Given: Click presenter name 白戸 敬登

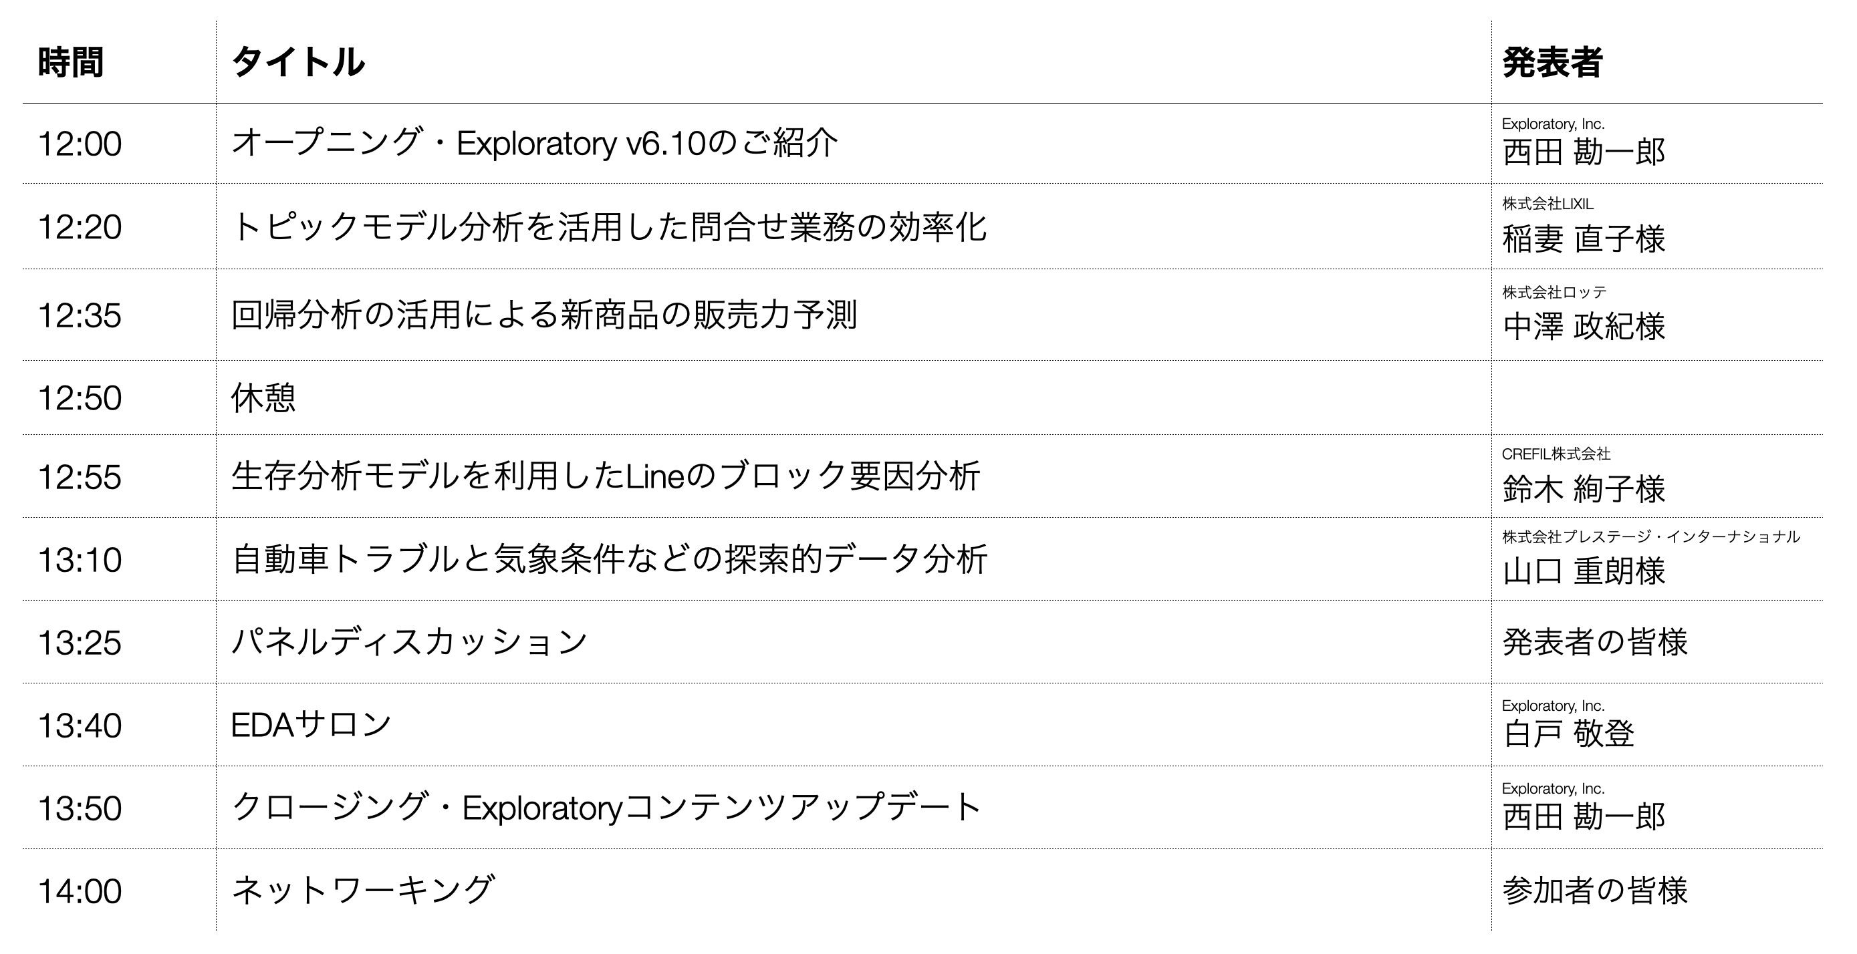Looking at the screenshot, I should pos(1569,734).
